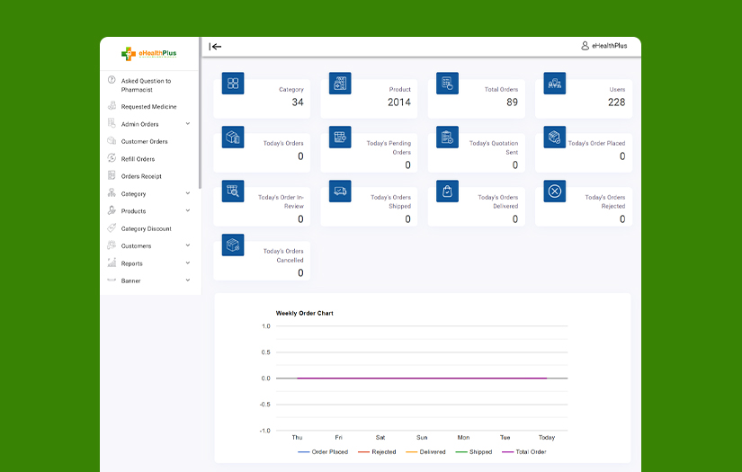Toggle Order Placed legend entry
Viewport: 742px width, 472px height.
tap(323, 452)
